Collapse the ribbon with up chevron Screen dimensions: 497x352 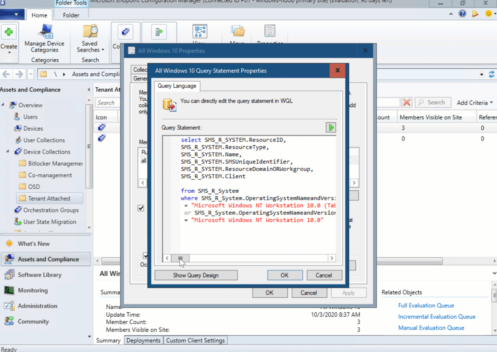click(x=451, y=14)
